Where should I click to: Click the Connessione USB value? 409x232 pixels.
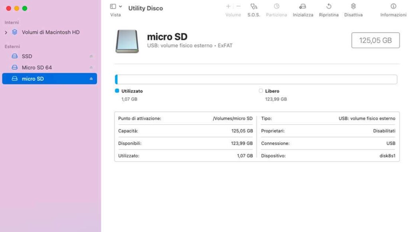point(391,143)
